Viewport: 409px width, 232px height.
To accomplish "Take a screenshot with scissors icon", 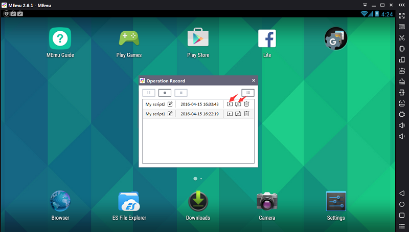I will coord(401,38).
